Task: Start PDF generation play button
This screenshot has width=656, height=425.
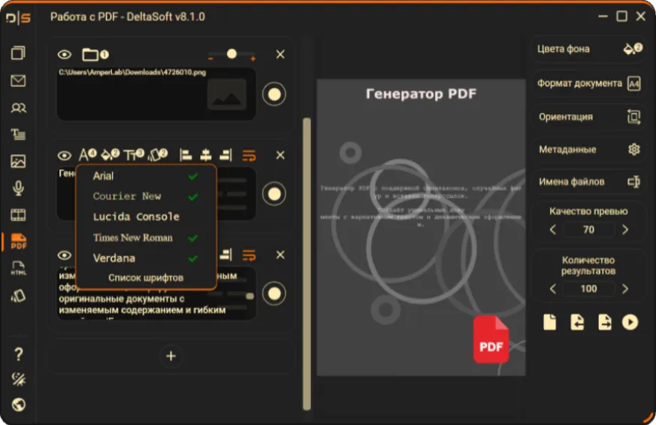Action: point(630,322)
